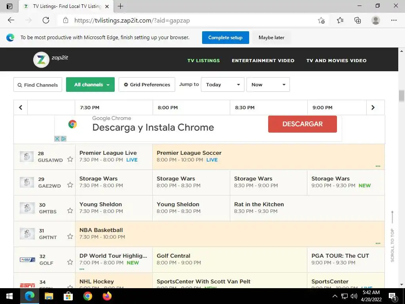Open Grid Preferences
The width and height of the screenshot is (405, 304).
147,85
